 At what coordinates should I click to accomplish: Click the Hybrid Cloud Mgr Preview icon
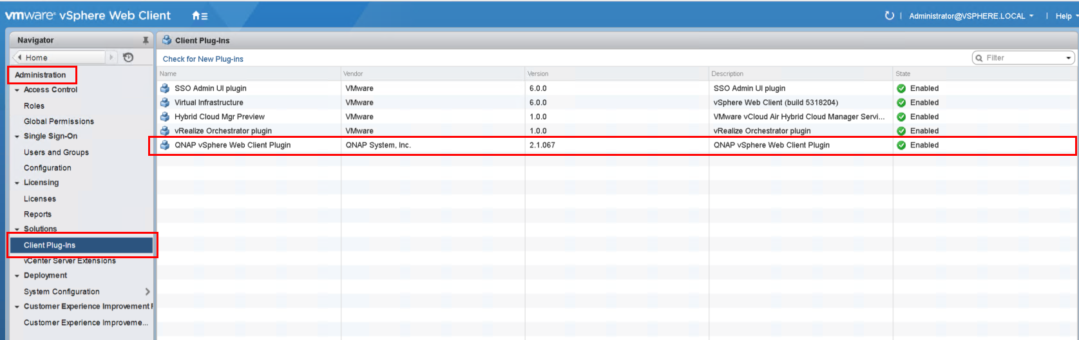pyautogui.click(x=165, y=117)
